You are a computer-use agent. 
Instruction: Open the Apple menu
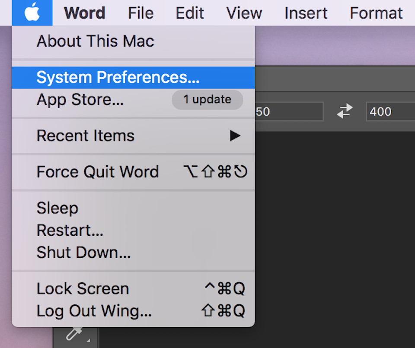coord(32,13)
